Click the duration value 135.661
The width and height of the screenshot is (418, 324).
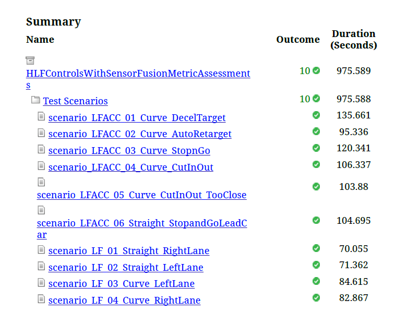pyautogui.click(x=353, y=115)
